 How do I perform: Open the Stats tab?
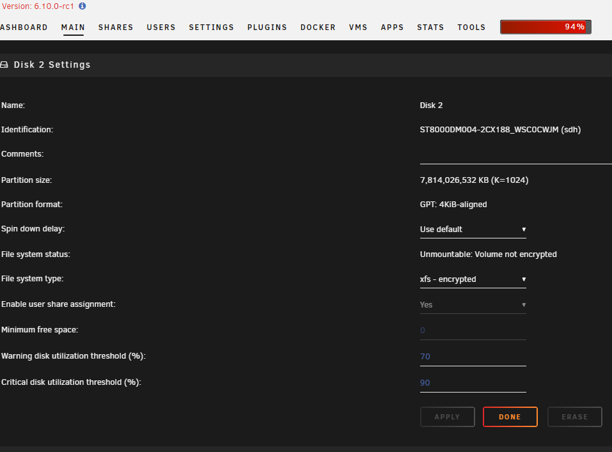tap(430, 27)
